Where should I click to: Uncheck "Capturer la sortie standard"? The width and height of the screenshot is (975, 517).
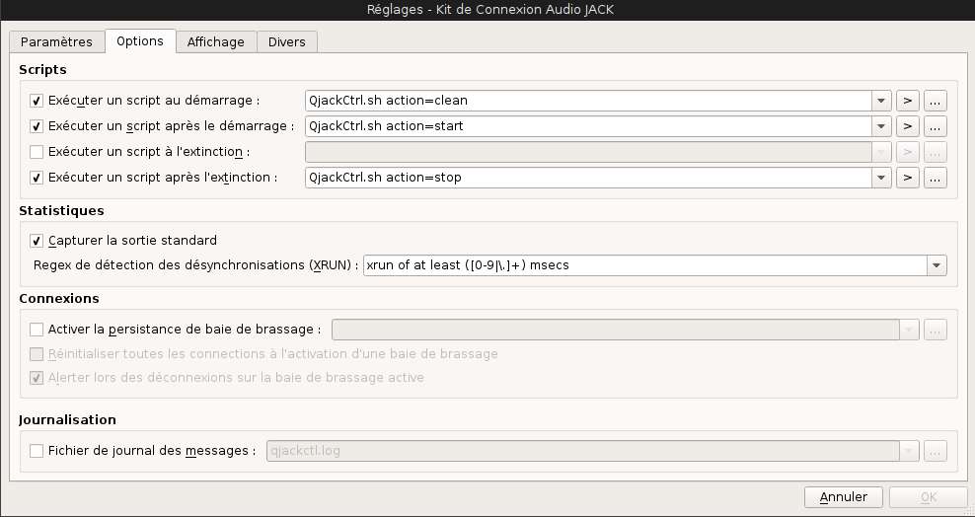pyautogui.click(x=37, y=241)
